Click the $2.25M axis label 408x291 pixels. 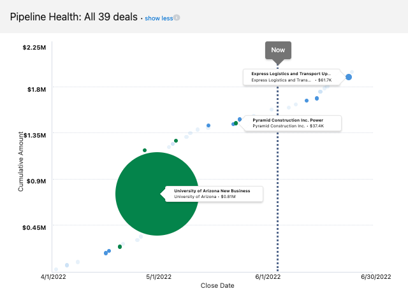click(34, 48)
